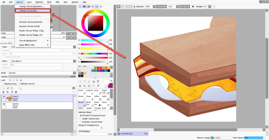
Task: Click the Hue slider bar
Action: click(94, 53)
